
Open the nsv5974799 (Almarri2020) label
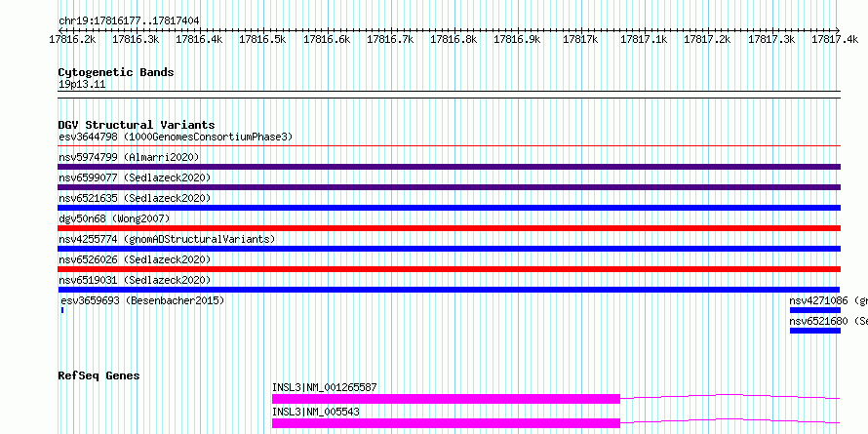(x=129, y=157)
